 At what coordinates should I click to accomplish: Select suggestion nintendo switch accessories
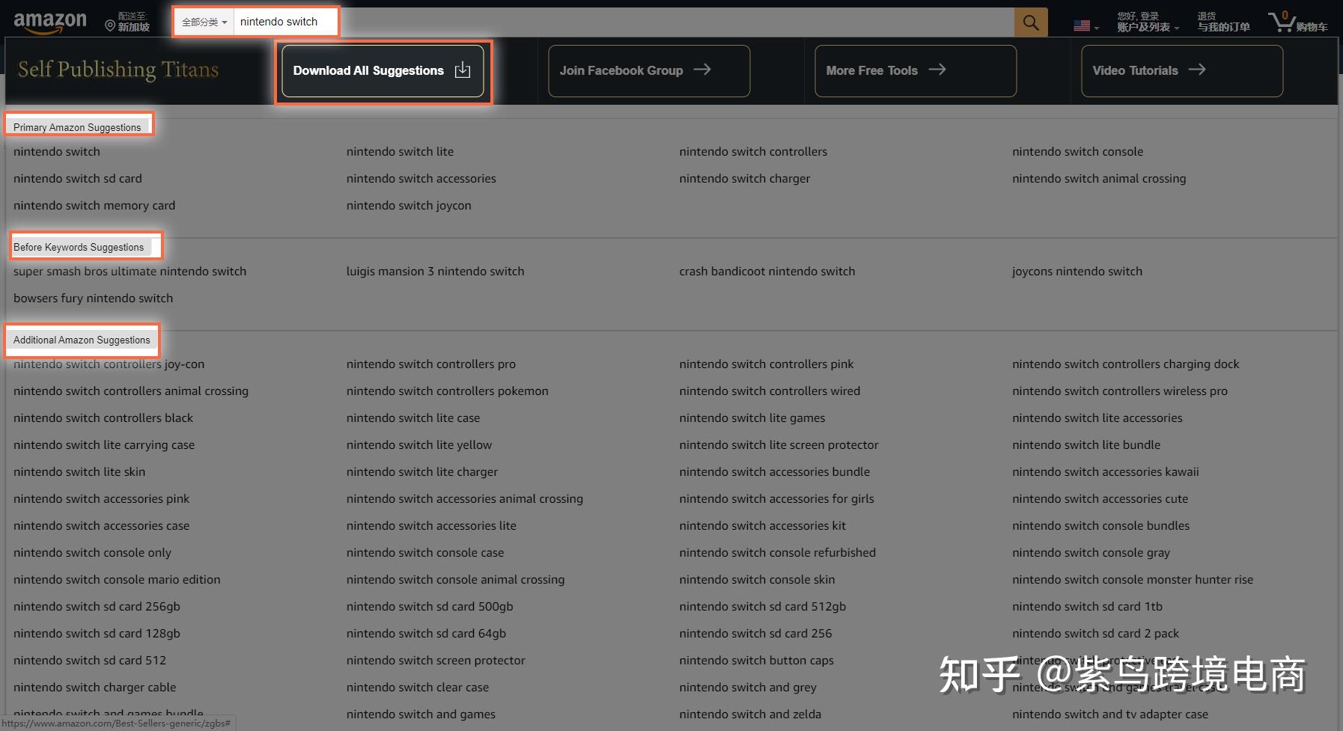tap(421, 178)
